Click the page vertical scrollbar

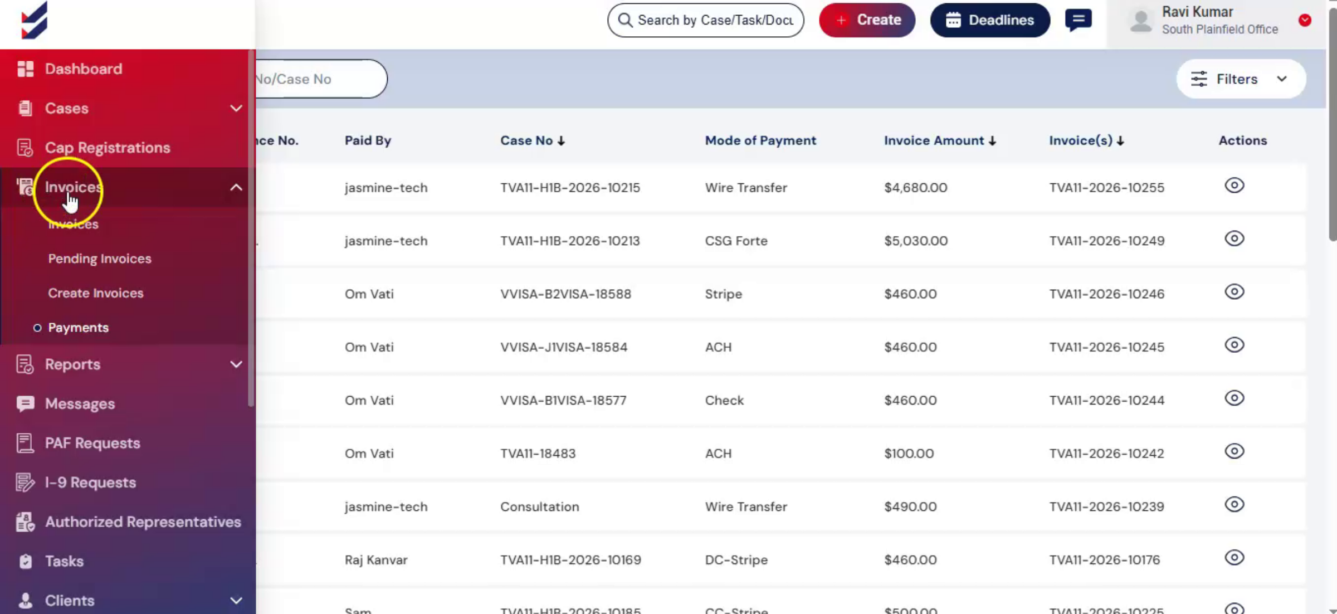[1332, 125]
